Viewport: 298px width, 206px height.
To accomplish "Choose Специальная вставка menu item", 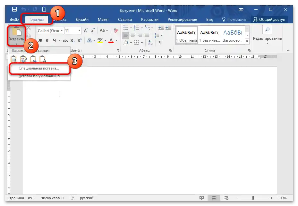I will point(39,68).
